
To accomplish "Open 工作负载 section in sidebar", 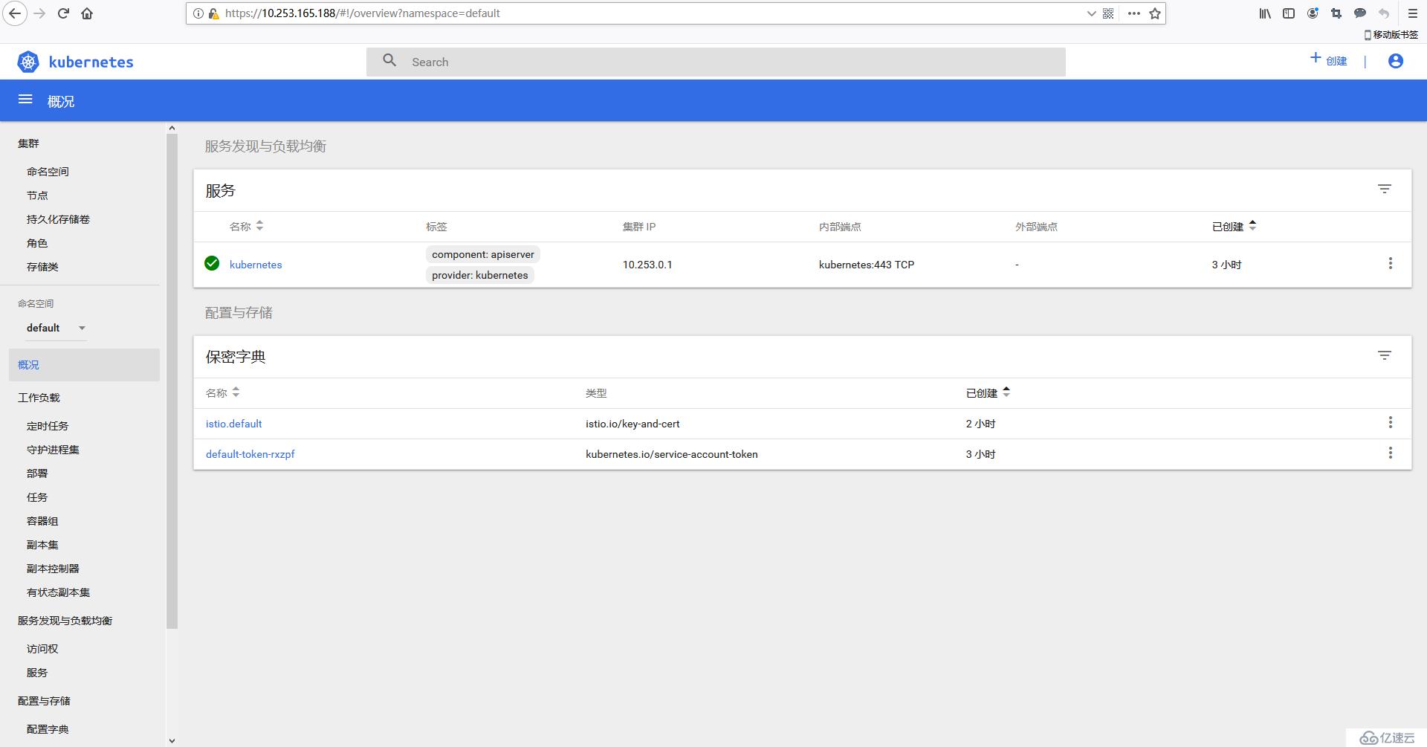I will coord(39,398).
